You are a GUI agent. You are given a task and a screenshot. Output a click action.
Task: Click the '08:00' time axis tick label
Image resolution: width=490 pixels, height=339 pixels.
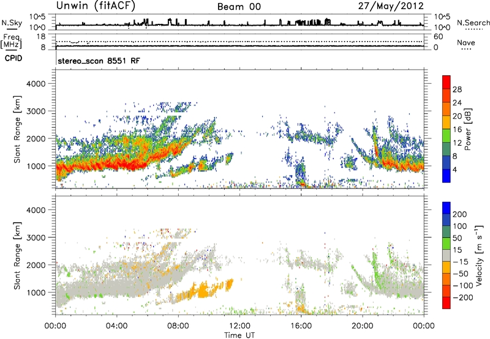point(178,326)
